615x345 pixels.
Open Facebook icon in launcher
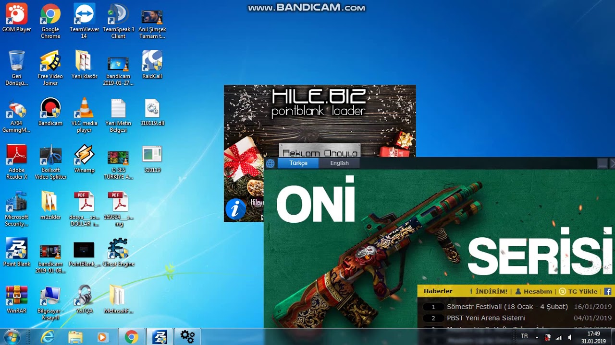(607, 291)
